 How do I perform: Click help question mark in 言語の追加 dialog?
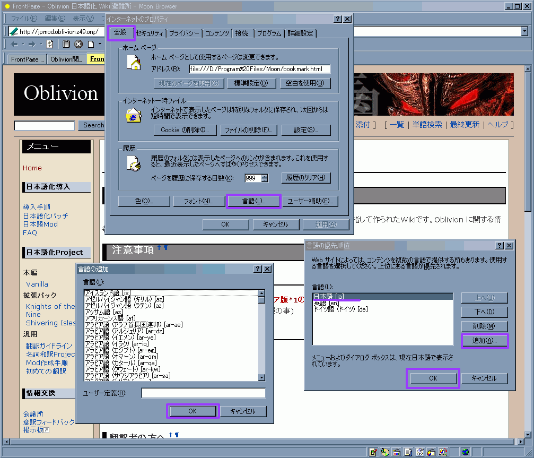click(x=258, y=269)
